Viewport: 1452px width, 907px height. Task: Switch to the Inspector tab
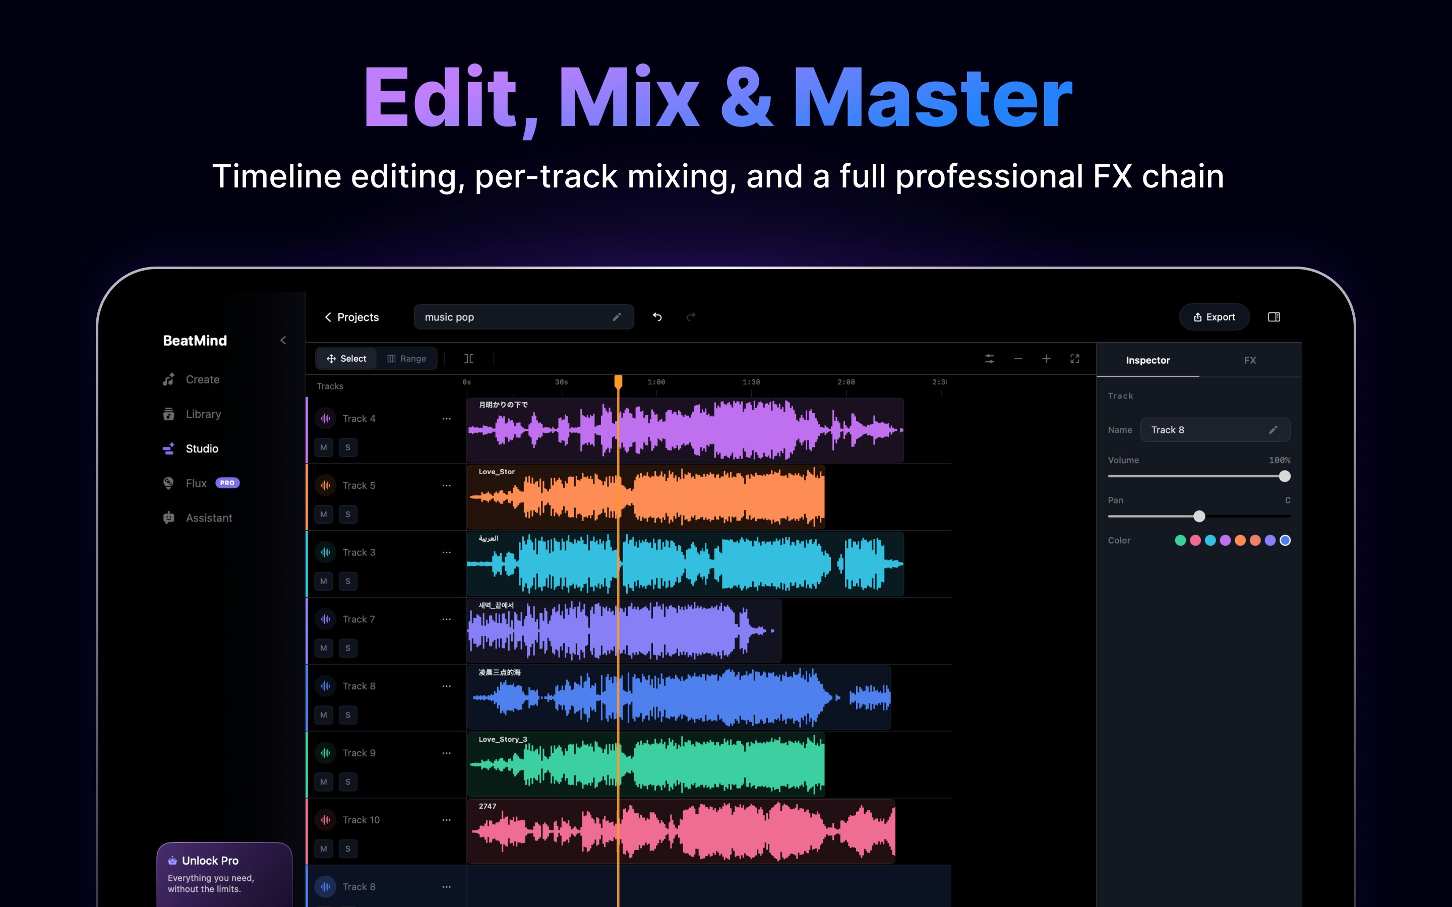pos(1147,360)
